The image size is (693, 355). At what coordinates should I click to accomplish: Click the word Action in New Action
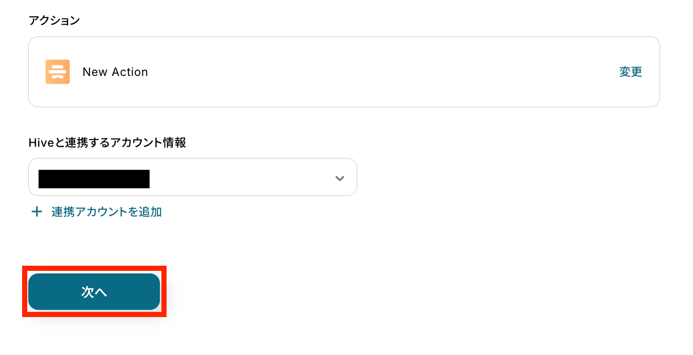[x=130, y=72]
